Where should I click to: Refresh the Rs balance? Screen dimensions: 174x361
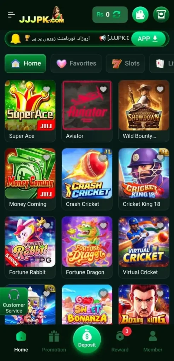[x=116, y=14]
